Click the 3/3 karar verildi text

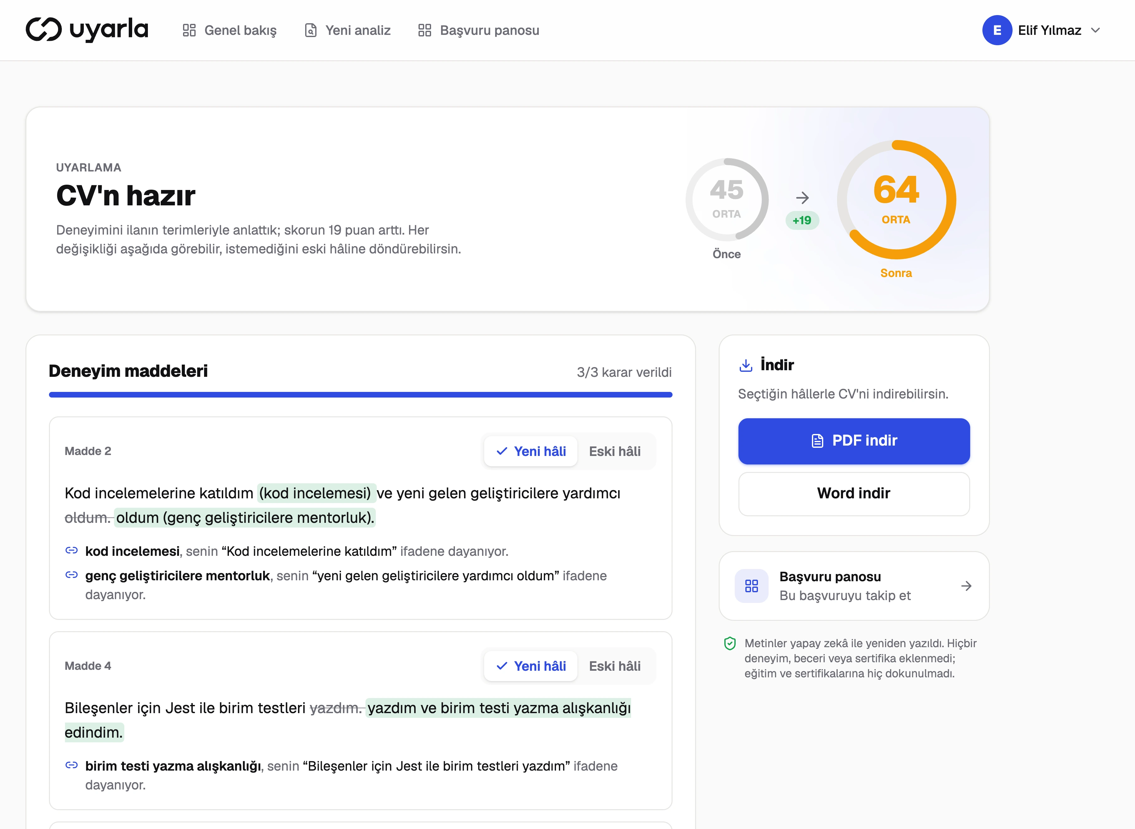[x=624, y=372]
